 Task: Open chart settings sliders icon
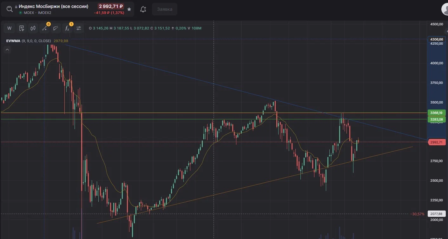click(x=79, y=28)
